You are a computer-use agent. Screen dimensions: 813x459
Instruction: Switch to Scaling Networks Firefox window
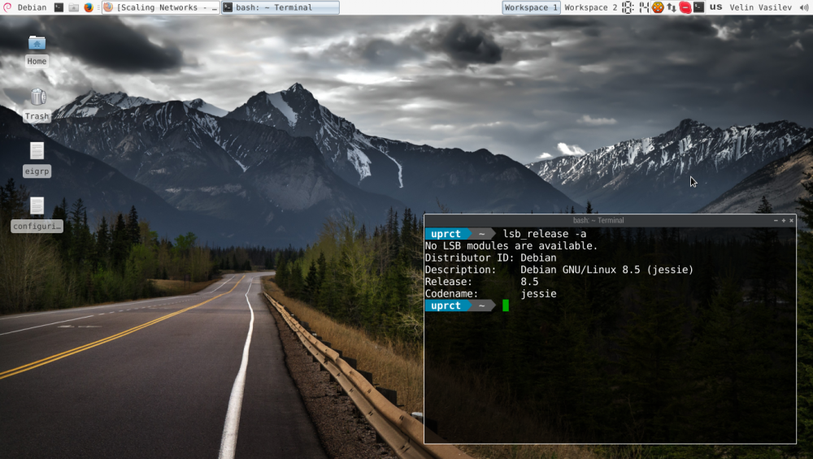[x=161, y=7]
